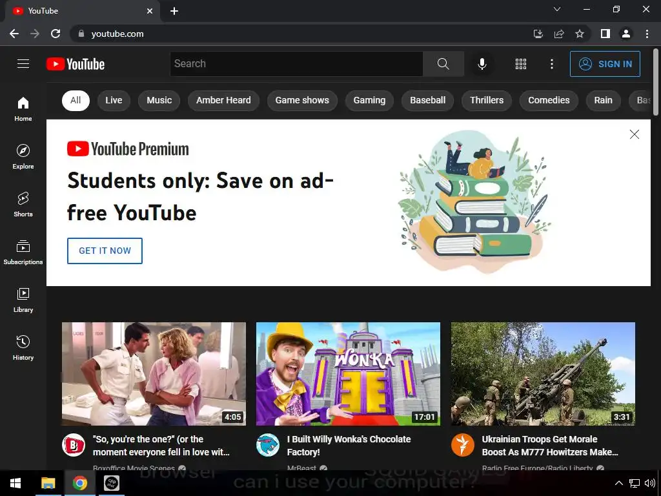Select the Thrillers filter chip

point(487,100)
